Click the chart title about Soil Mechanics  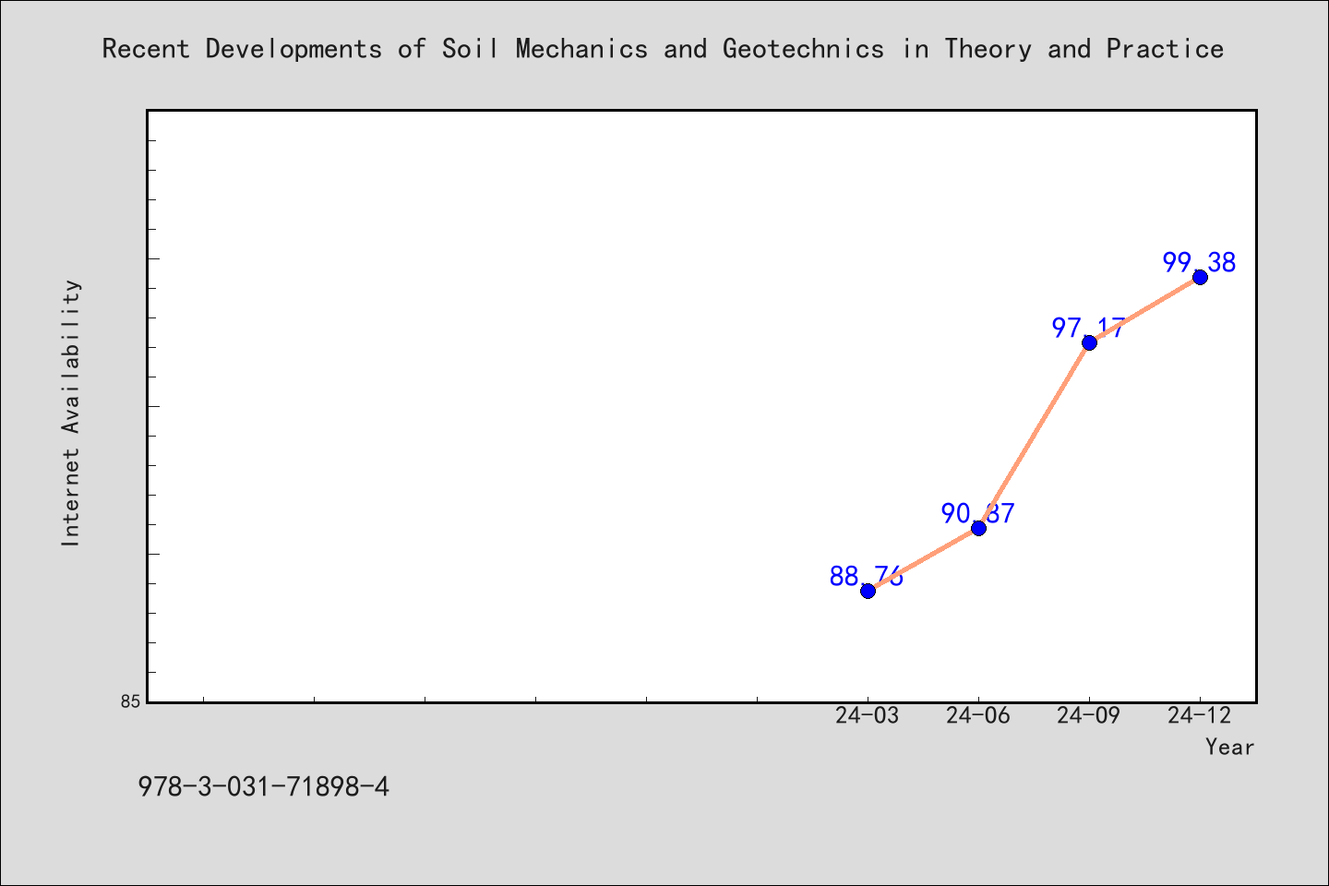(x=663, y=49)
